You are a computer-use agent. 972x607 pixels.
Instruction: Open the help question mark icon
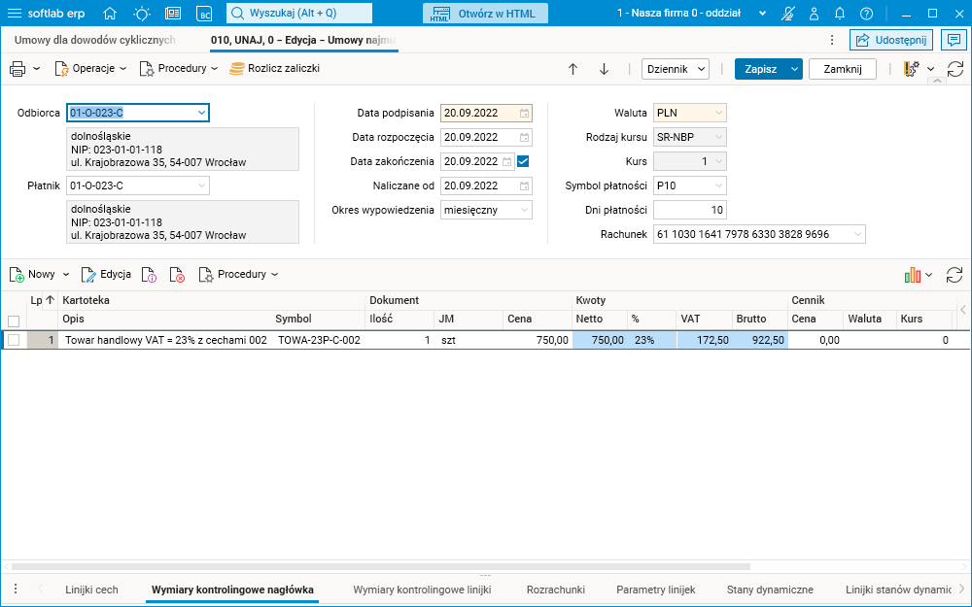pos(867,14)
